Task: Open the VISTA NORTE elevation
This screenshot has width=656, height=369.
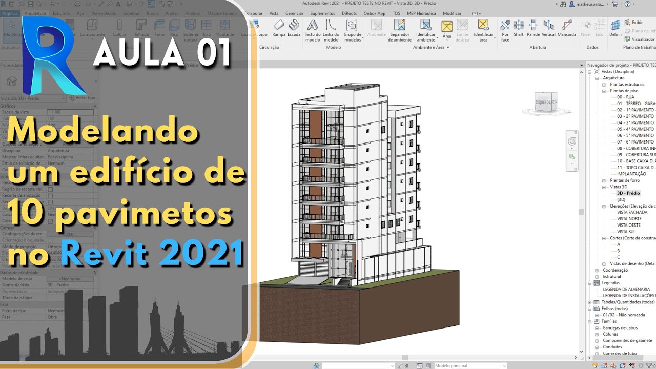Action: point(629,219)
